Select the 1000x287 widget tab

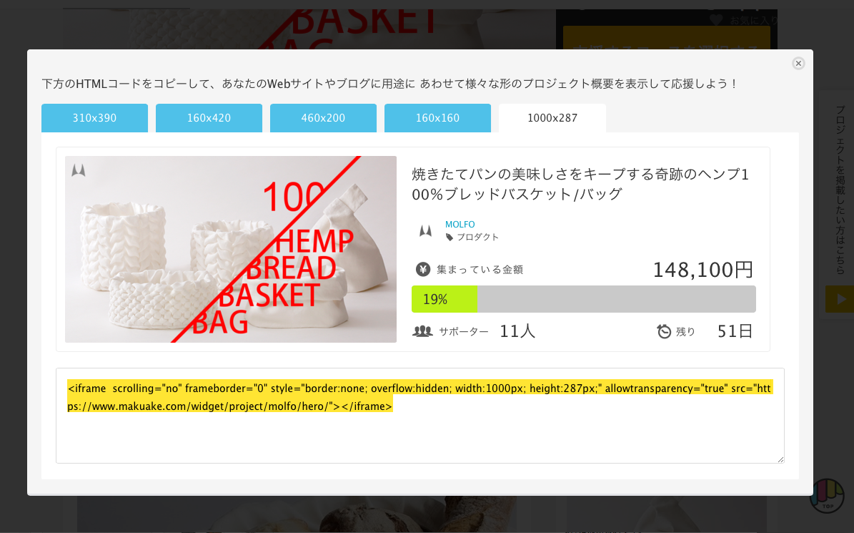coord(552,118)
